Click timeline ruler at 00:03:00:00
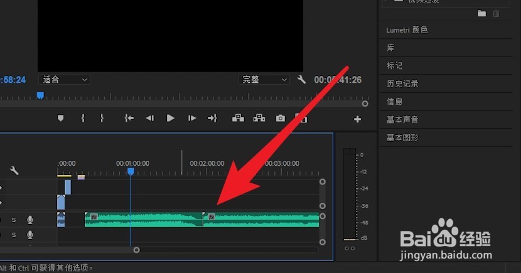521x273 pixels. point(282,163)
